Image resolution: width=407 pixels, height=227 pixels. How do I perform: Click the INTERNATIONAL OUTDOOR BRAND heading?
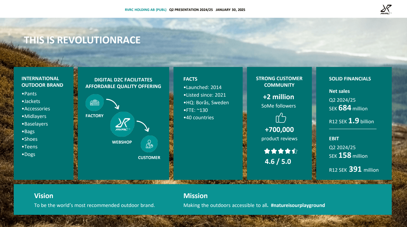point(42,82)
